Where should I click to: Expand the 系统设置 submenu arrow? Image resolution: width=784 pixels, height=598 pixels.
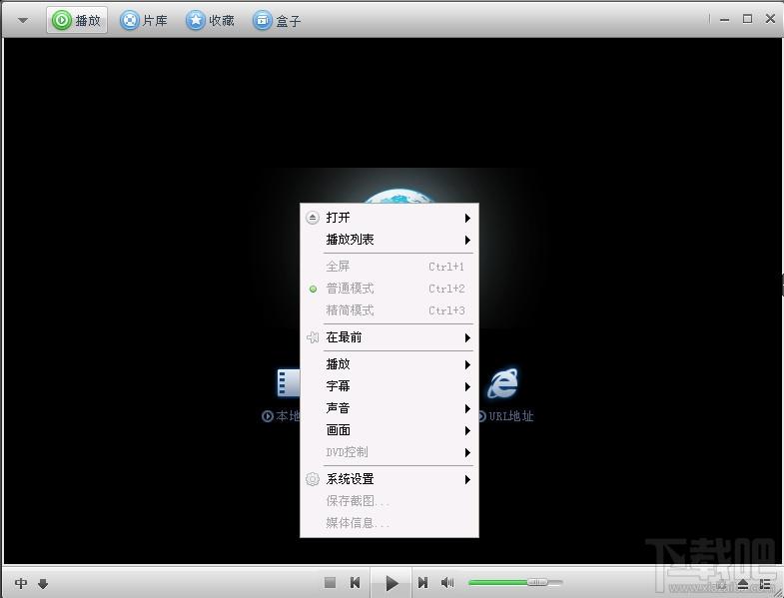[467, 480]
